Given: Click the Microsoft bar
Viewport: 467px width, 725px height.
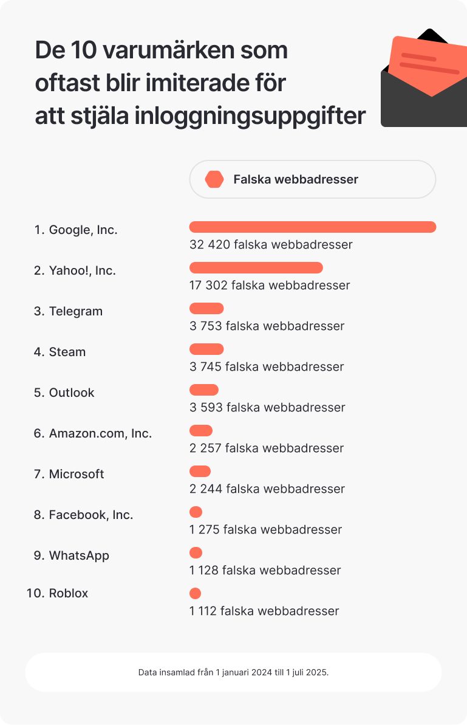Looking at the screenshot, I should [x=200, y=472].
